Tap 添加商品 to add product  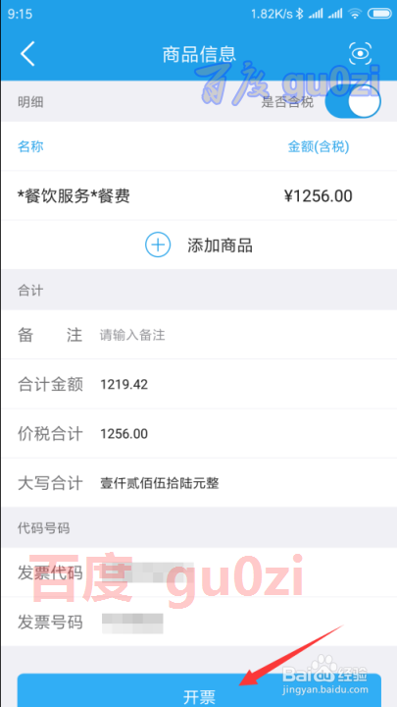tap(220, 245)
